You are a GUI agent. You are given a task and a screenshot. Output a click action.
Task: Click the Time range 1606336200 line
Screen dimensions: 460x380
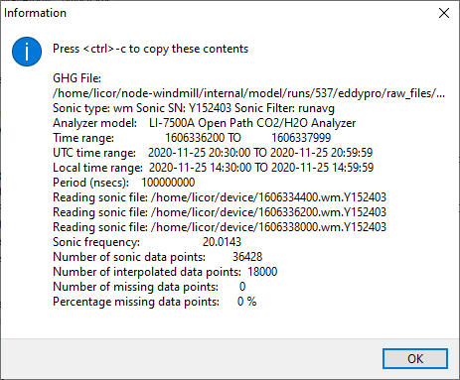(x=192, y=138)
